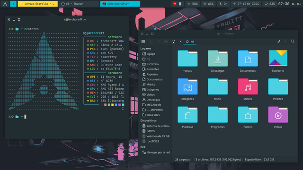Click Navegar por la red
Viewport: 303px width, 170px height.
pyautogui.click(x=156, y=153)
